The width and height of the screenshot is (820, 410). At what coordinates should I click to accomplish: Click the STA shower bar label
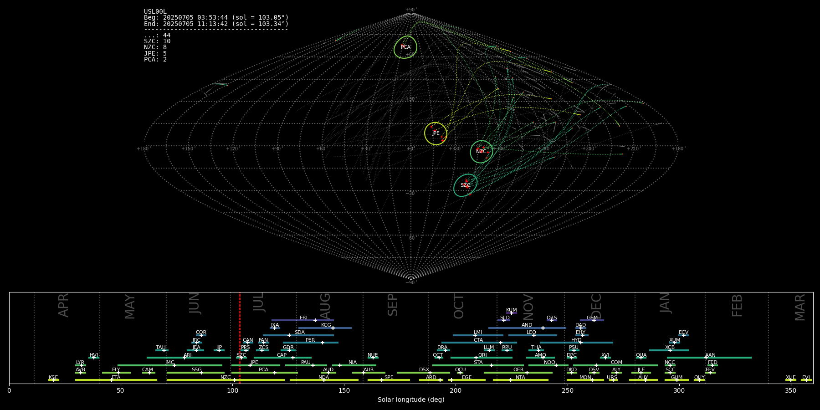478,363
